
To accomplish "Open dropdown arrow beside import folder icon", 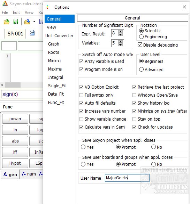I will pos(34,22).
